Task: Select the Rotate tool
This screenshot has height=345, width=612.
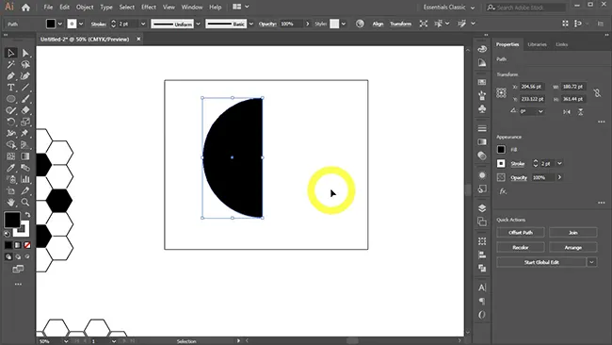Action: pyautogui.click(x=11, y=122)
